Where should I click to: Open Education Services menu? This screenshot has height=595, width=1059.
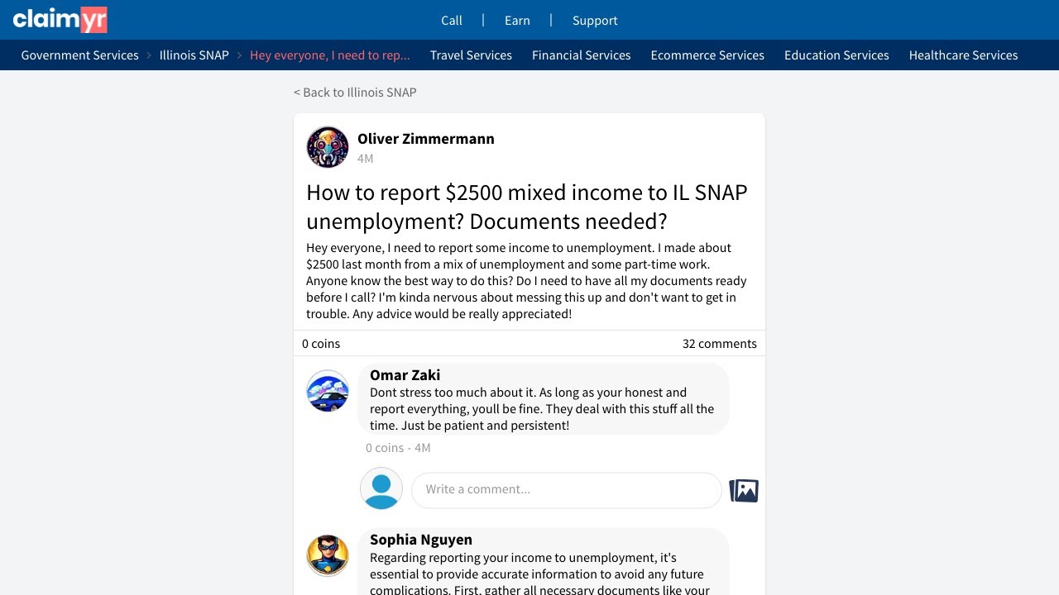(836, 55)
